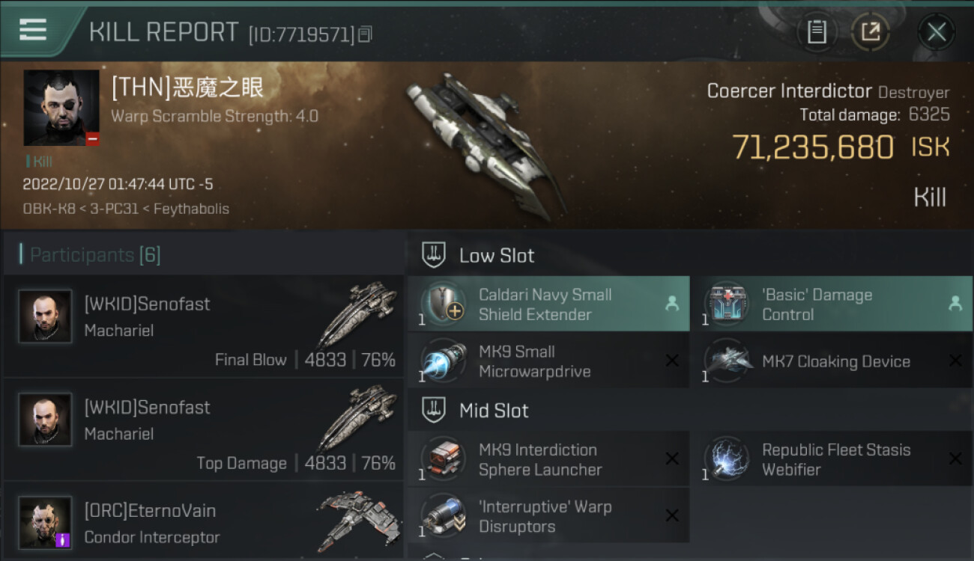Open the clipboard icon in header
974x561 pixels.
(x=817, y=31)
